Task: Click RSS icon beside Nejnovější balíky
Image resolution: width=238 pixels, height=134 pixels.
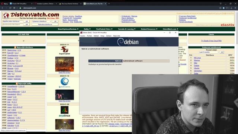Action: coord(17,84)
